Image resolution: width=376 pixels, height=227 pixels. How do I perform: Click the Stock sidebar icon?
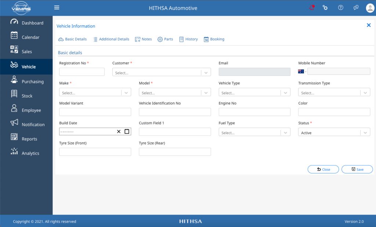(14, 94)
